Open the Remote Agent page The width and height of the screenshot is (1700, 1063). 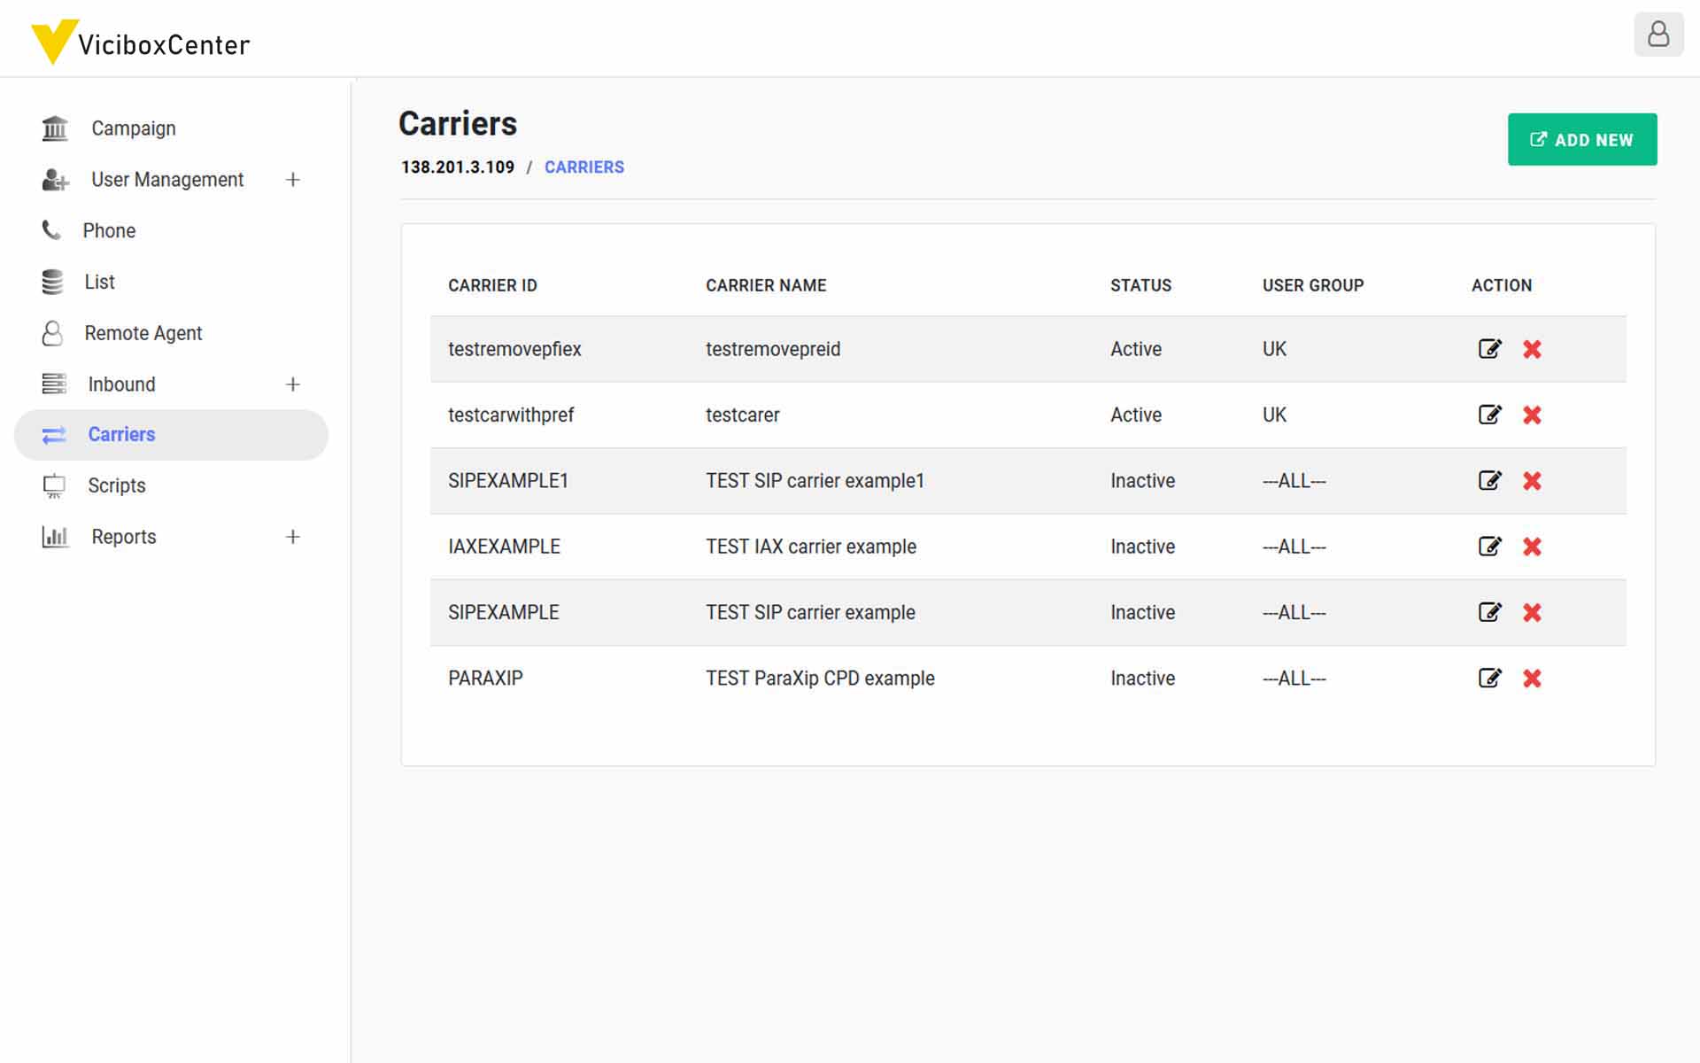pyautogui.click(x=143, y=333)
